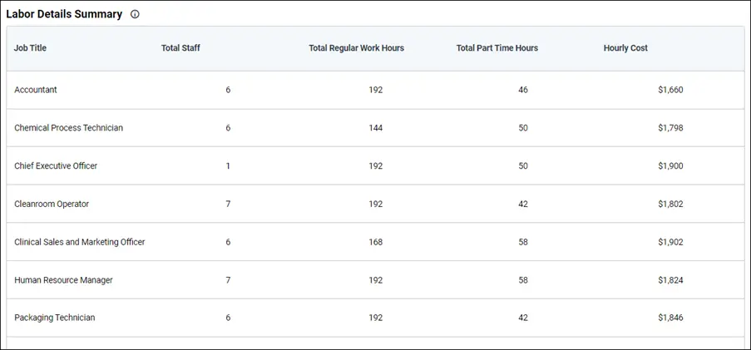Click Packaging Technician's cost $1,846
The image size is (751, 350).
[x=670, y=318]
